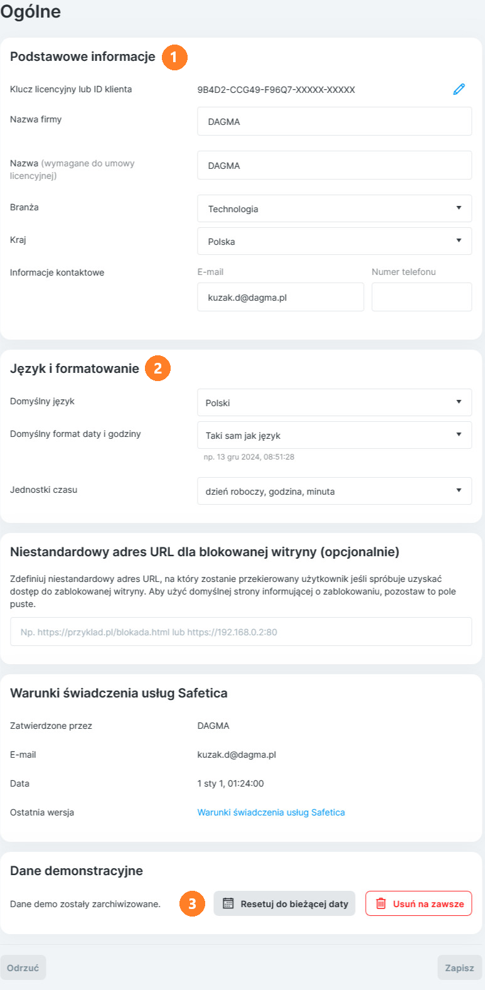Image resolution: width=485 pixels, height=990 pixels.
Task: Click the Zapisz button
Action: coord(459,968)
